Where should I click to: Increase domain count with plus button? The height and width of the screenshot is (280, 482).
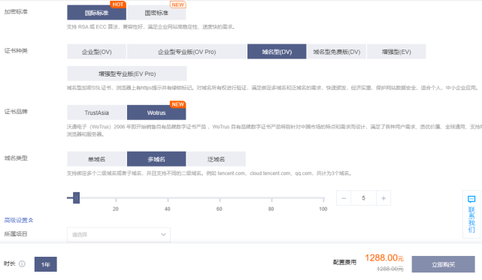coord(383,198)
